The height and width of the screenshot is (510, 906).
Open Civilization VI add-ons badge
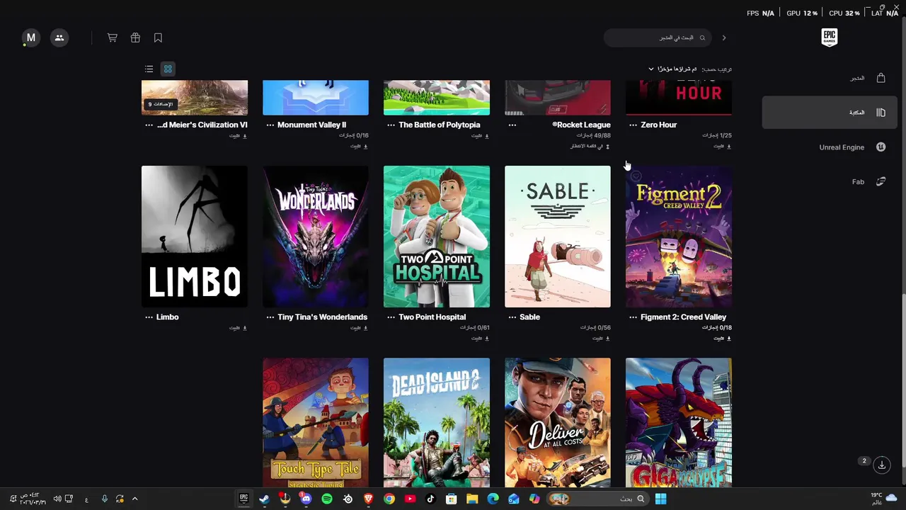coord(160,104)
